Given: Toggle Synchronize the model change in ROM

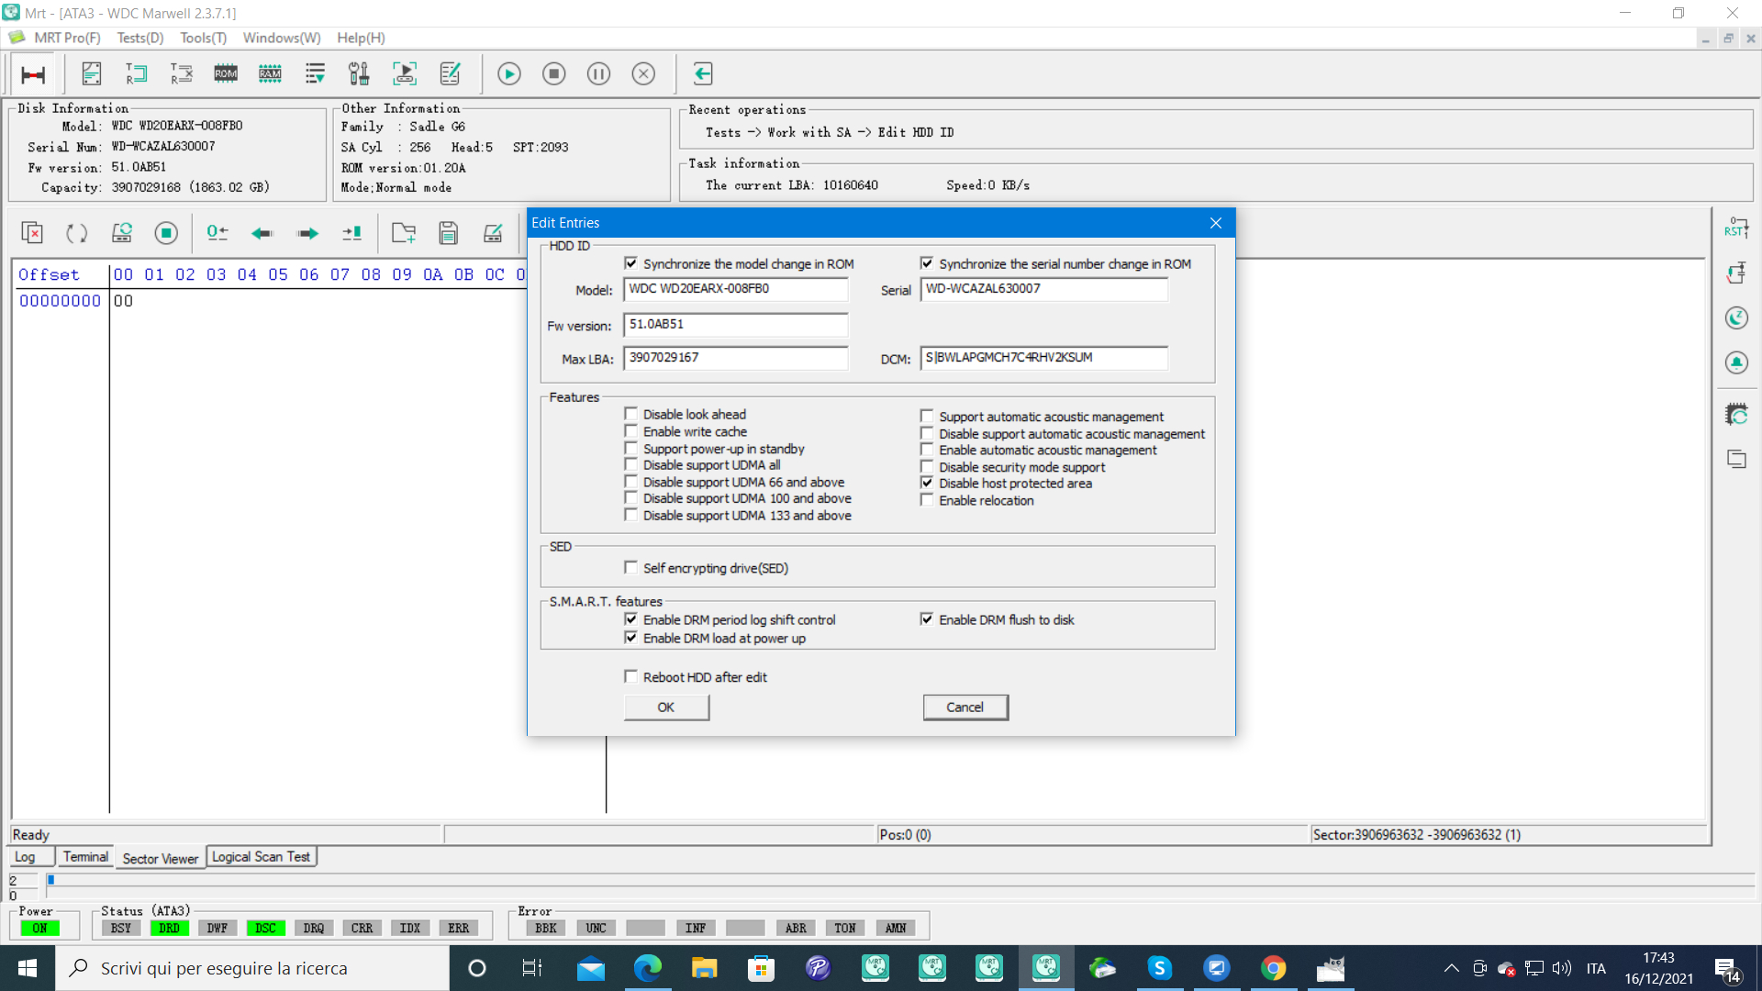Looking at the screenshot, I should pyautogui.click(x=631, y=263).
